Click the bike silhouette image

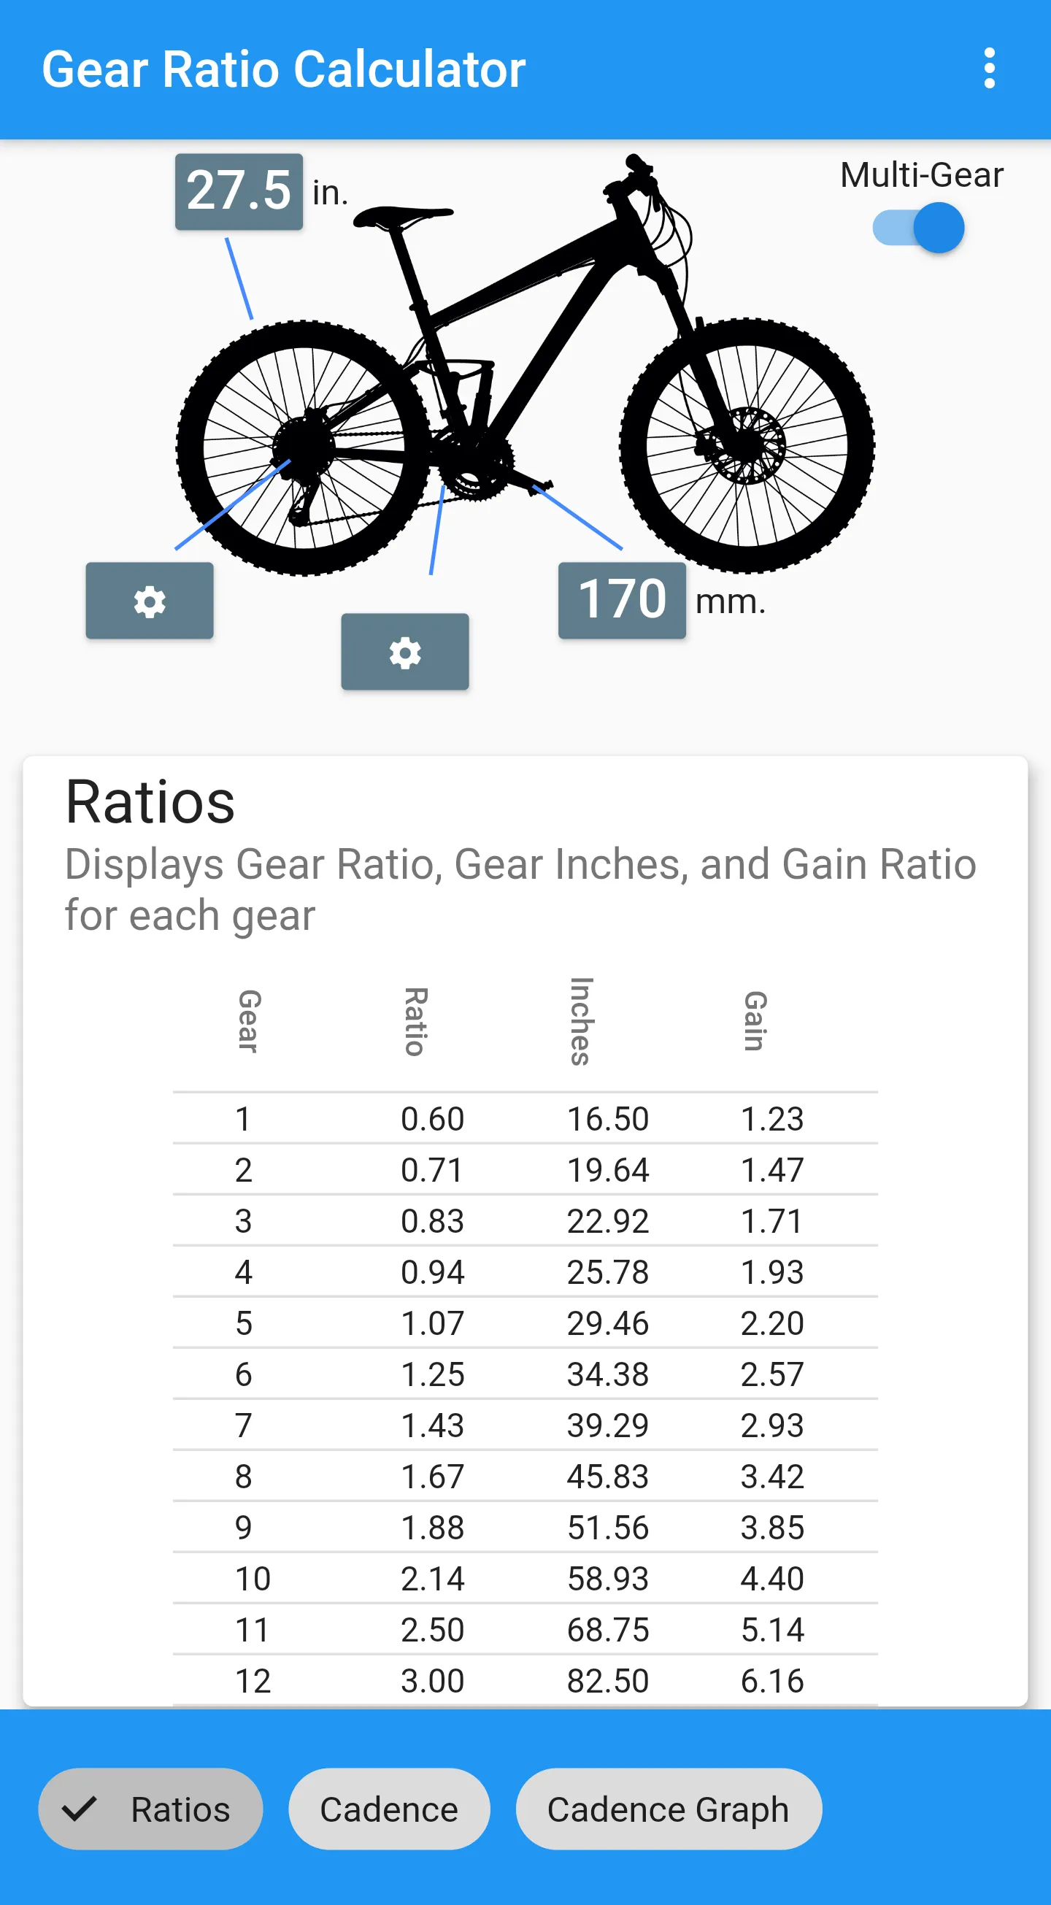pyautogui.click(x=525, y=363)
